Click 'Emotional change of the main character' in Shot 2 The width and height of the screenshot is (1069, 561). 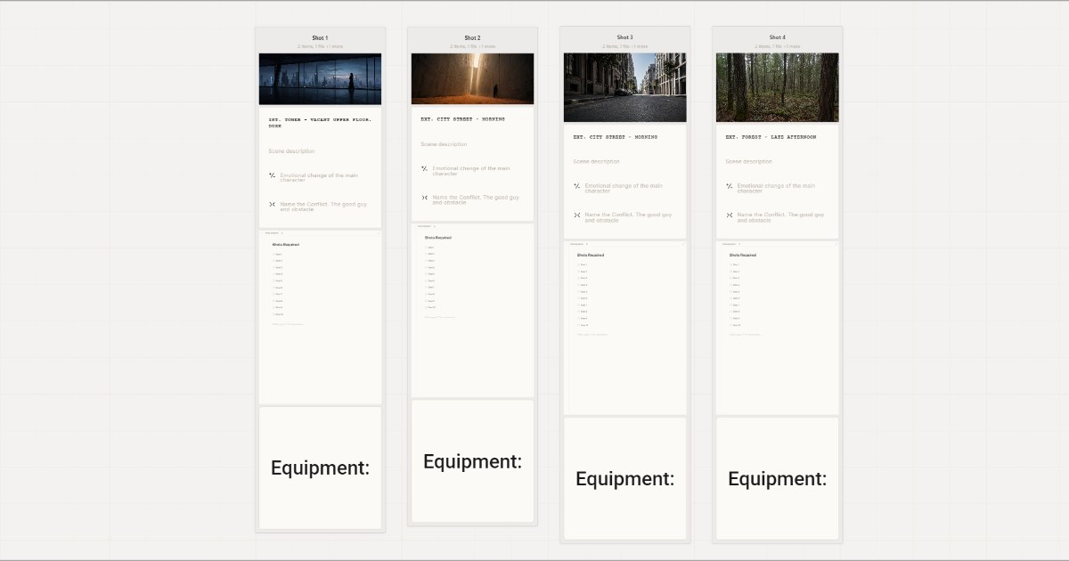tap(471, 171)
